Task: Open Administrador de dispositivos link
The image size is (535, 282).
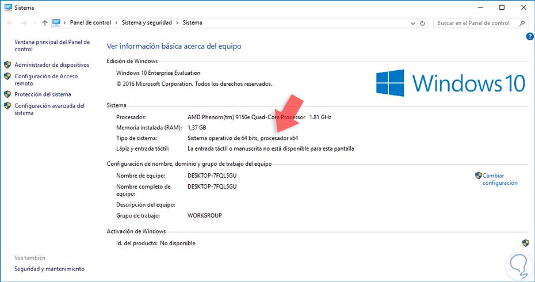Action: tap(52, 65)
